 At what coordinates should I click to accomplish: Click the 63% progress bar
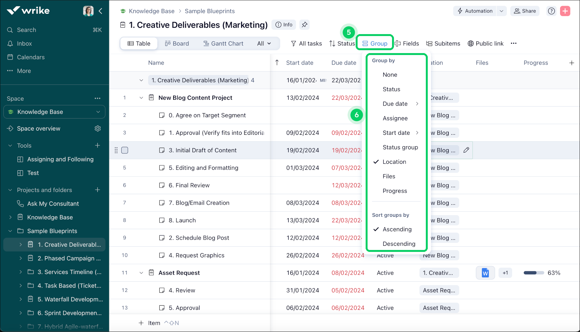[533, 272]
